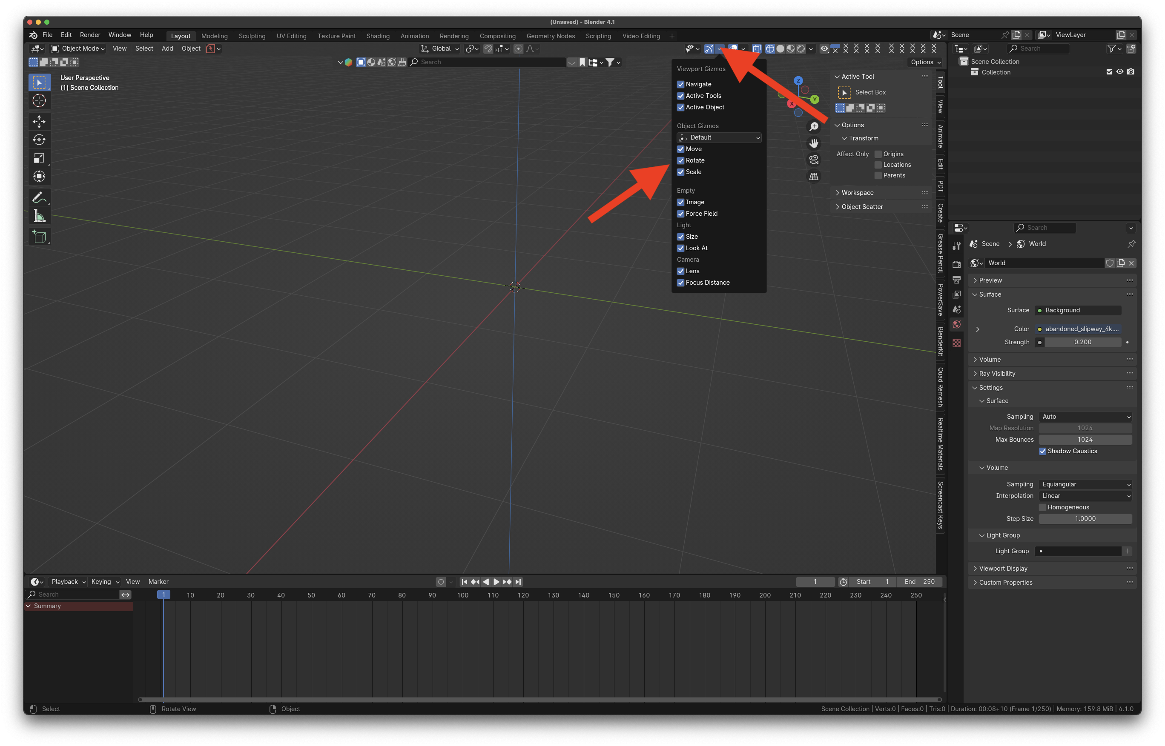Open the Scene properties tab icon
Image resolution: width=1165 pixels, height=746 pixels.
tap(956, 309)
